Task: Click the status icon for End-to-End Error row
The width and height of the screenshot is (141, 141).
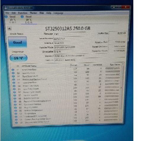Action: [15, 98]
